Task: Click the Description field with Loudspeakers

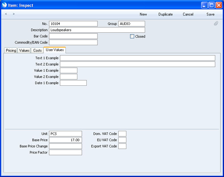Action: point(97,30)
